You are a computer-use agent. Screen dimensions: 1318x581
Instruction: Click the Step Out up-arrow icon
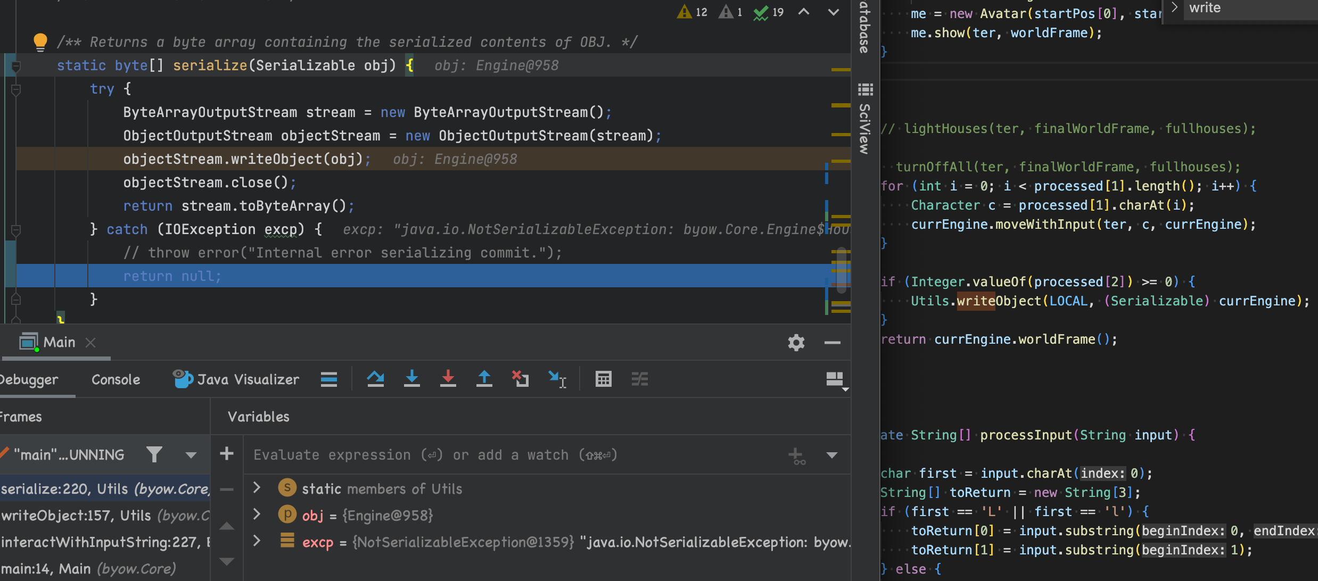(x=484, y=379)
